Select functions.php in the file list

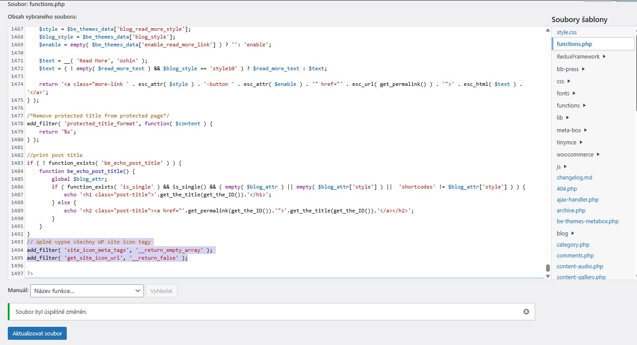(x=574, y=44)
